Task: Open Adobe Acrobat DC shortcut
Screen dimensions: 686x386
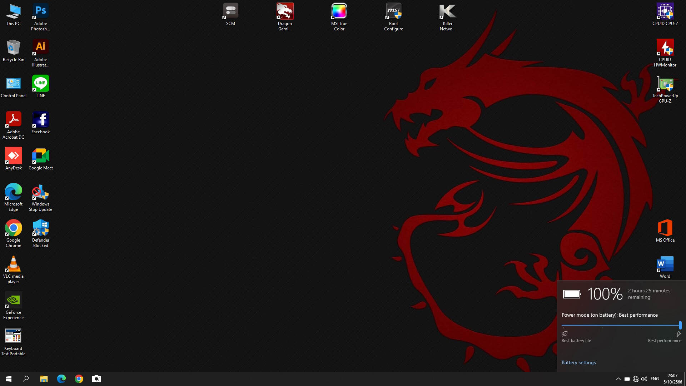Action: pos(13,125)
